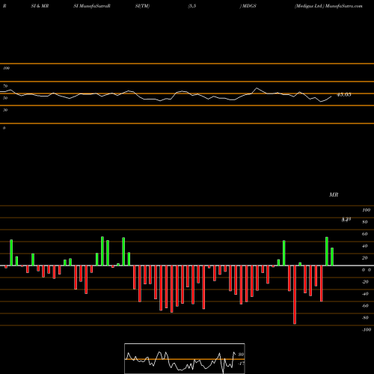The height and width of the screenshot is (374, 374).
Task: Click the 50 level label on RSI axis
Action: coord(5,98)
